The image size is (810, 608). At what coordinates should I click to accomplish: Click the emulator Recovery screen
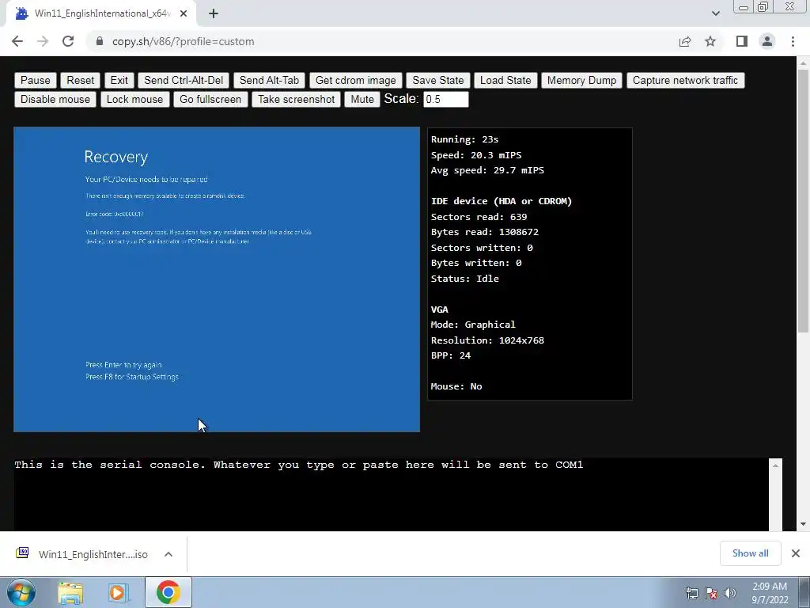click(217, 279)
